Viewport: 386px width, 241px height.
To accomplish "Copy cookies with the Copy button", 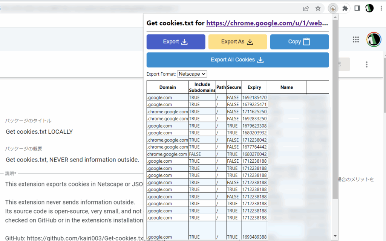I will coord(299,42).
